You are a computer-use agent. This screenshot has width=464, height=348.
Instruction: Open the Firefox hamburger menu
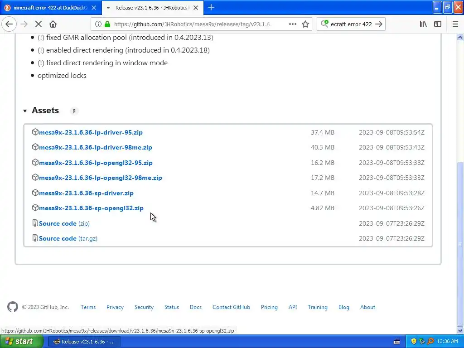455,24
